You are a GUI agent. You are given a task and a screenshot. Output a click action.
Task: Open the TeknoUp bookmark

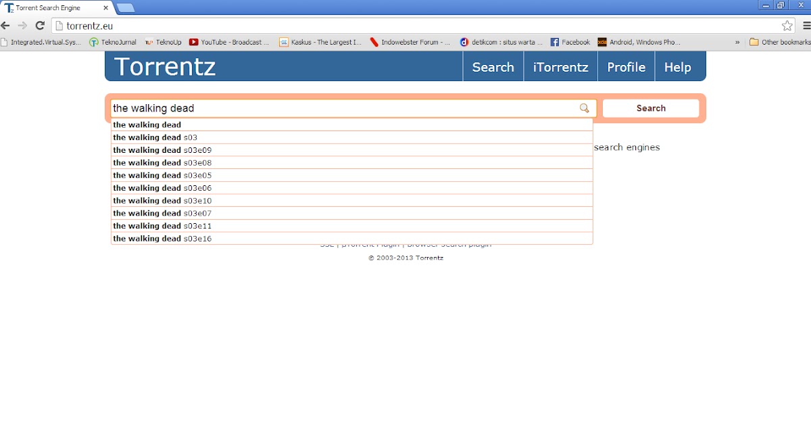[x=163, y=42]
